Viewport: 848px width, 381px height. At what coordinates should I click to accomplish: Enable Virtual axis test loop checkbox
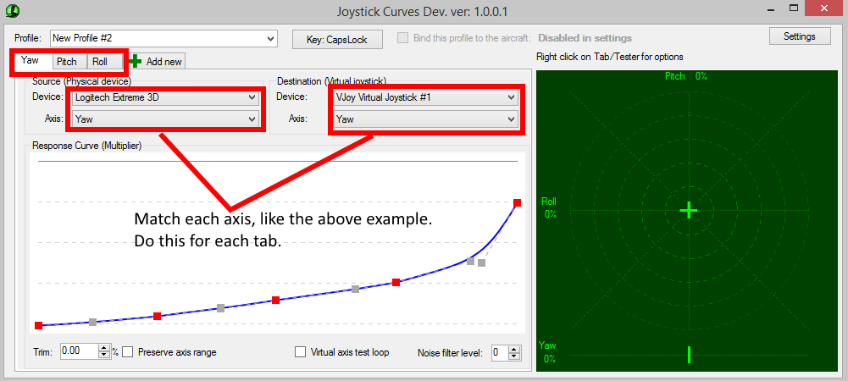tap(300, 352)
